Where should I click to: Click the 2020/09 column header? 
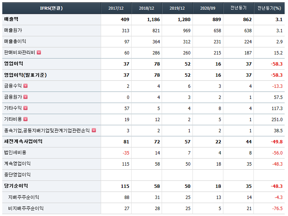point(208,8)
